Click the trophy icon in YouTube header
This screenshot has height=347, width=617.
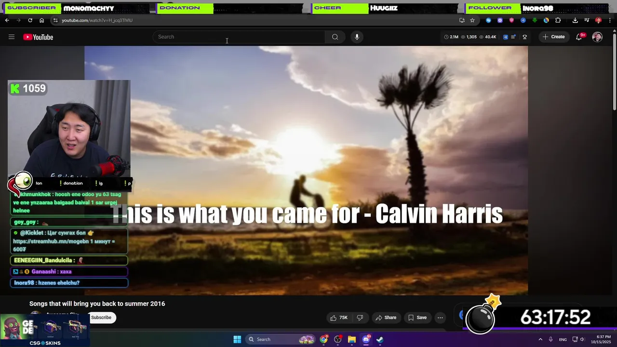[524, 37]
